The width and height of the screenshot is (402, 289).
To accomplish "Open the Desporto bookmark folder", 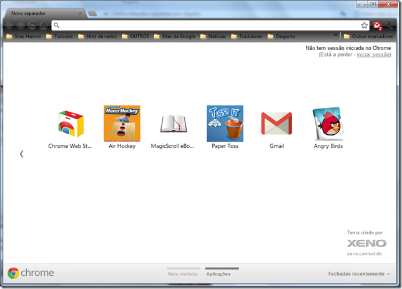I will pyautogui.click(x=282, y=36).
